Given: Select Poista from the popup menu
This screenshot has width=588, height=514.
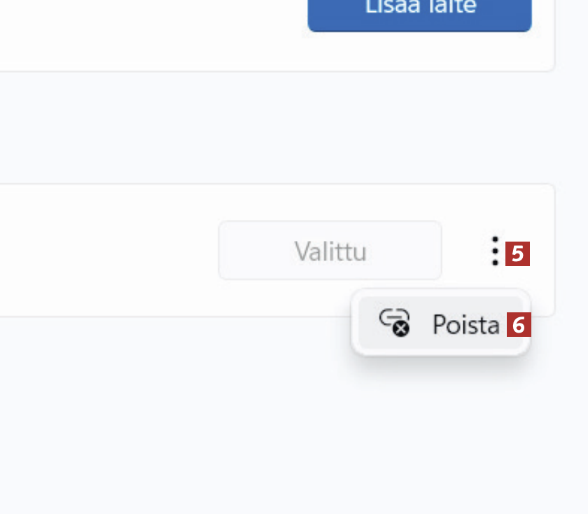Looking at the screenshot, I should pyautogui.click(x=440, y=323).
